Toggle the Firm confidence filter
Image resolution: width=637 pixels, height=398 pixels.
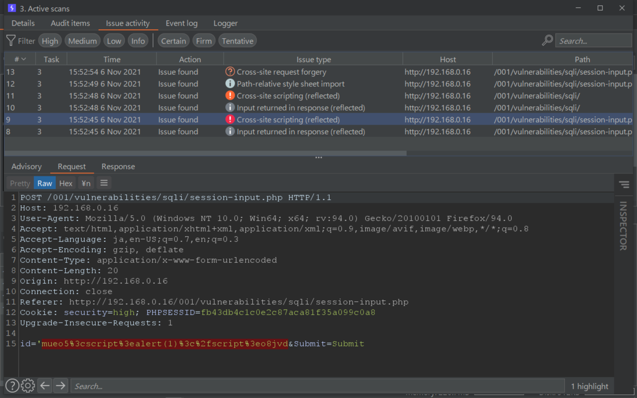[204, 41]
